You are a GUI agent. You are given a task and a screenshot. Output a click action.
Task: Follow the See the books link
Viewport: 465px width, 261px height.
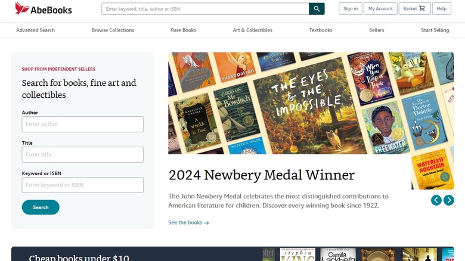click(188, 223)
